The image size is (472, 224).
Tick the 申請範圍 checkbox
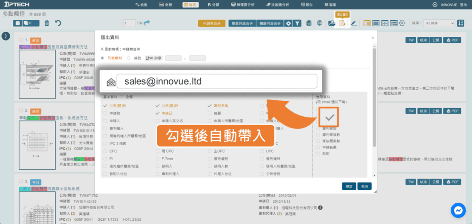(x=319, y=147)
